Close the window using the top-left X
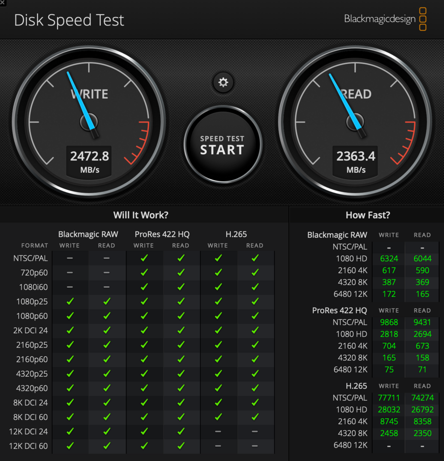 click(3, 3)
